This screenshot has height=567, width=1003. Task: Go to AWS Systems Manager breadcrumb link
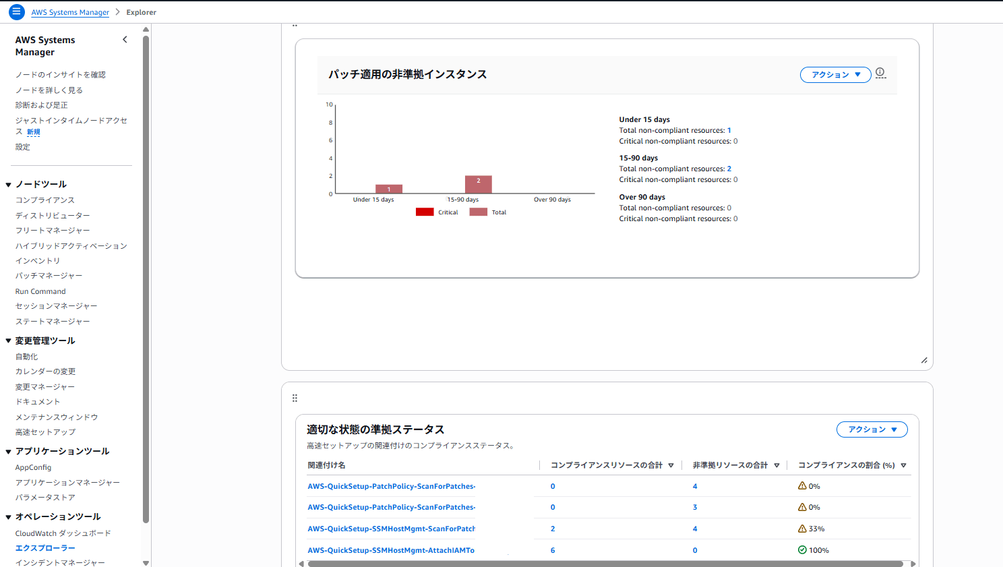tap(70, 12)
